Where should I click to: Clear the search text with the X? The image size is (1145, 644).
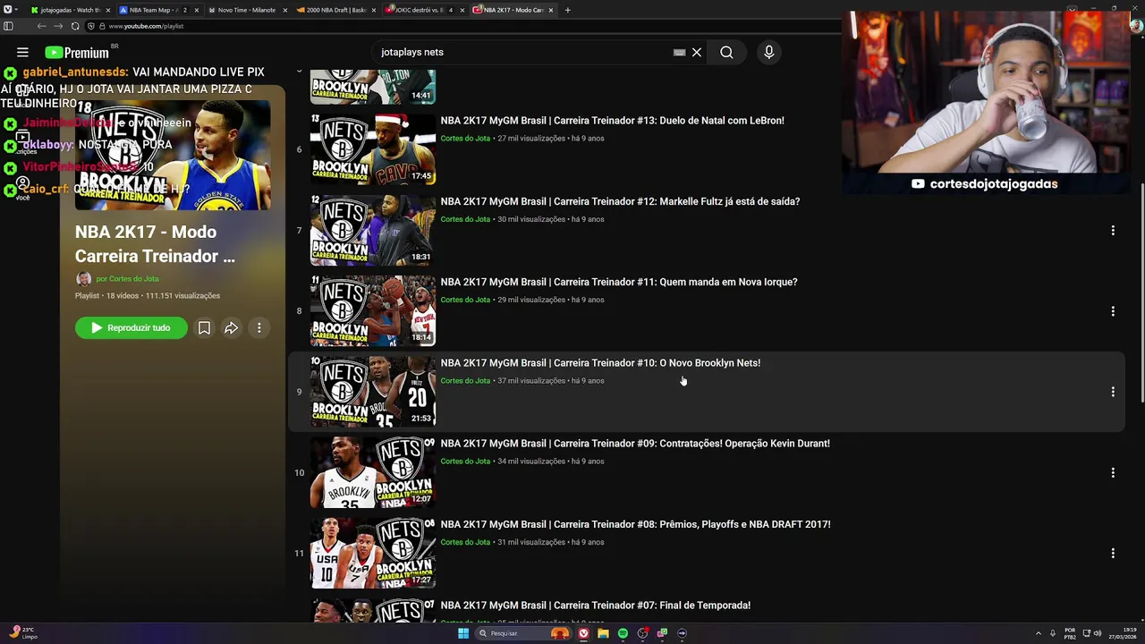(x=697, y=52)
